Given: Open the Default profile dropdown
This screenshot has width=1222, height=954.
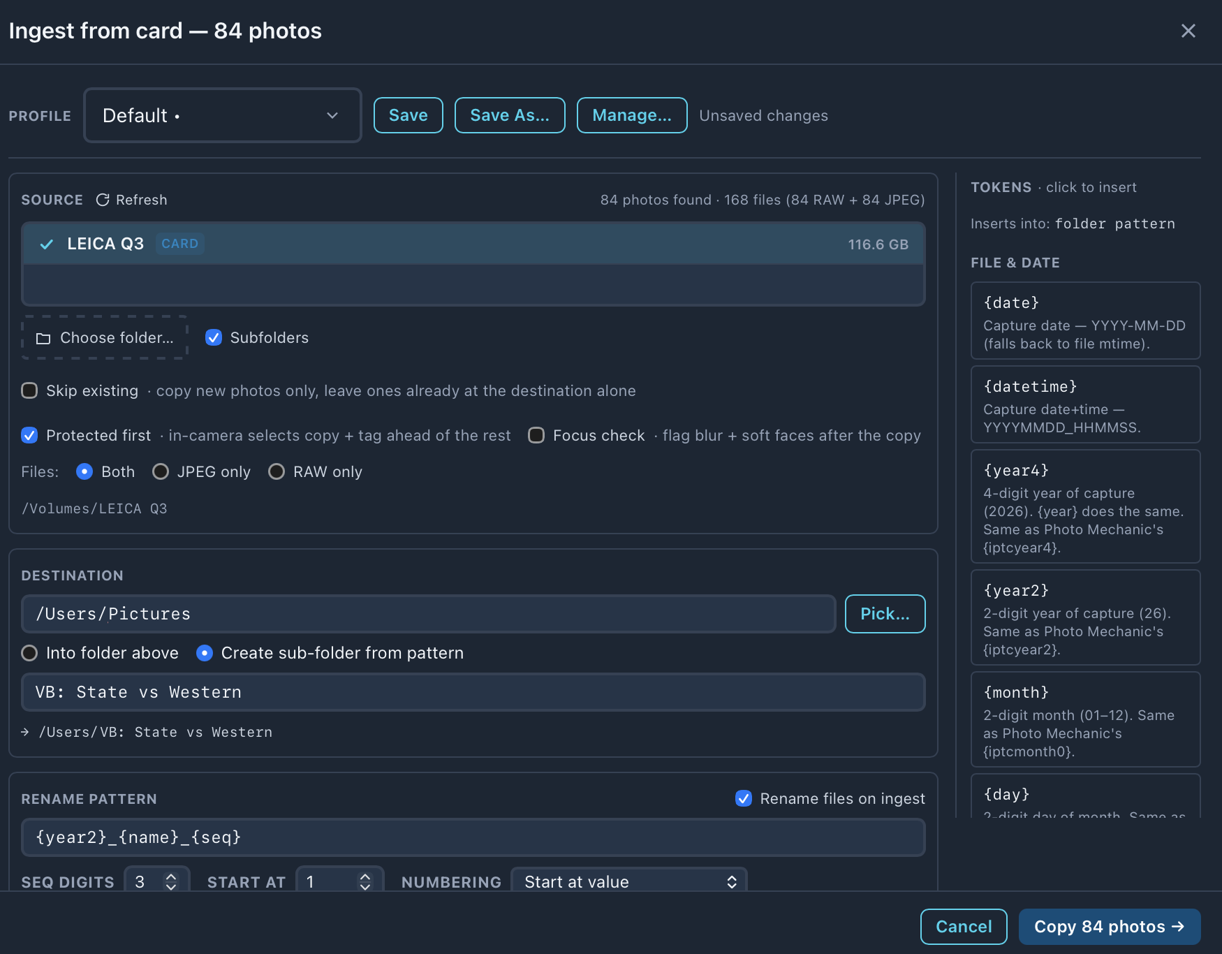Looking at the screenshot, I should (222, 115).
